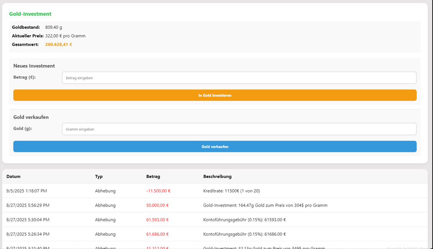Select the 164.47g Gold investment description
This screenshot has height=249, width=433.
(265, 205)
